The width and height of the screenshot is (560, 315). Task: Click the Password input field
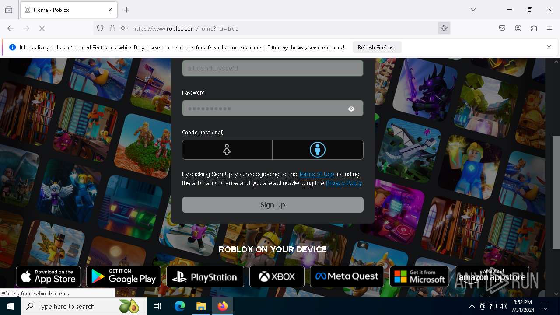tap(273, 108)
